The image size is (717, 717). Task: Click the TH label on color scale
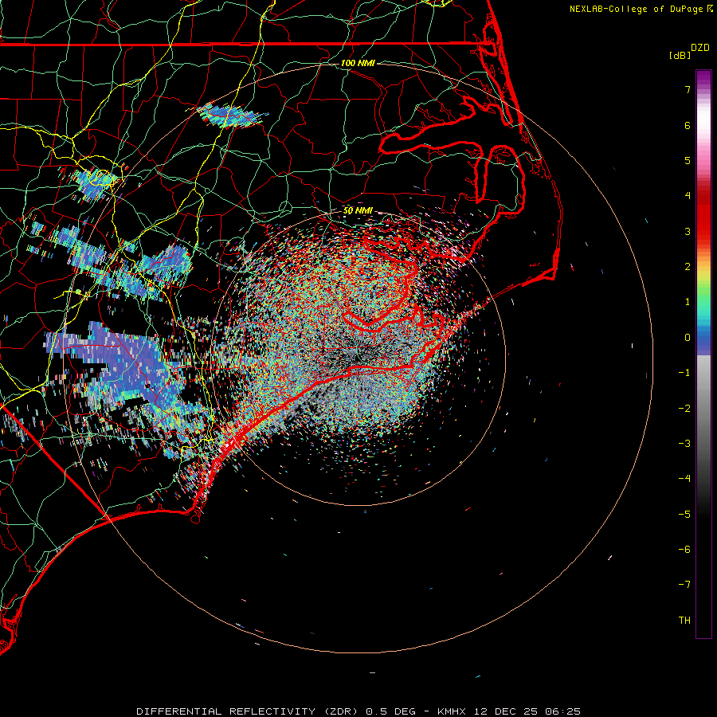click(684, 621)
